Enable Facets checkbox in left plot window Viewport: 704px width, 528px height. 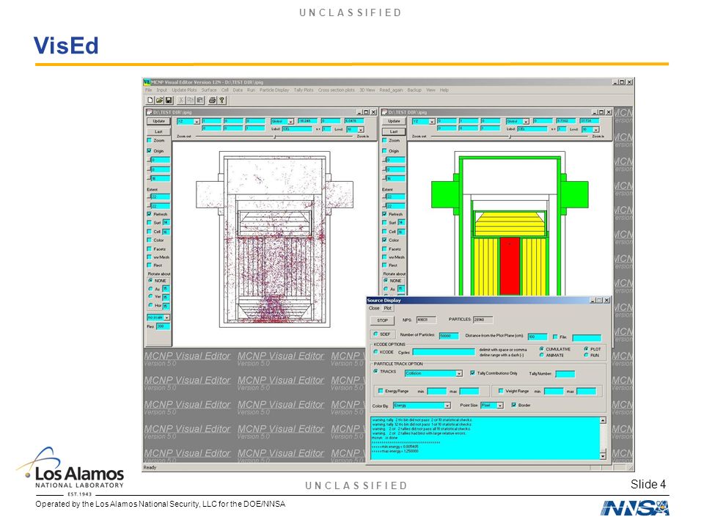coord(150,249)
